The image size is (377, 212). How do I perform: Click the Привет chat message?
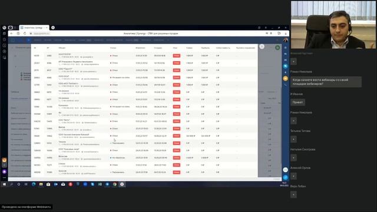coord(297,102)
